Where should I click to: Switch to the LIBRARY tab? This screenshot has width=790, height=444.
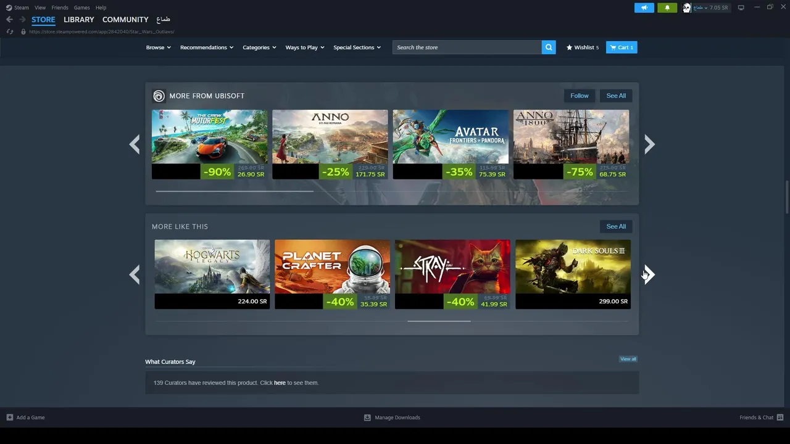pyautogui.click(x=79, y=20)
